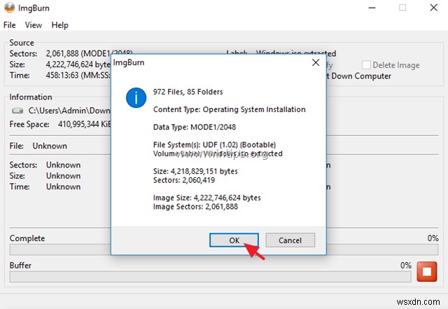Close the ImgBurn main window
Screen dimensions: 448x309
434,8
